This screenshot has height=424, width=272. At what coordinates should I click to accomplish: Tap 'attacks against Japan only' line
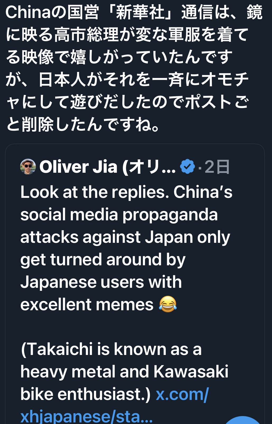125,237
